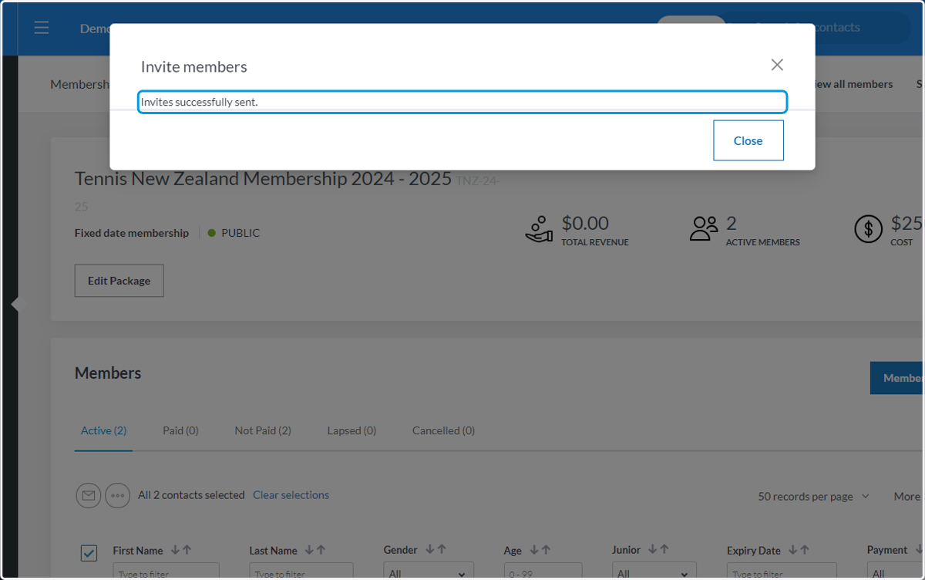Click the $0.00 total revenue value
Viewport: 925px width, 580px height.
(585, 223)
